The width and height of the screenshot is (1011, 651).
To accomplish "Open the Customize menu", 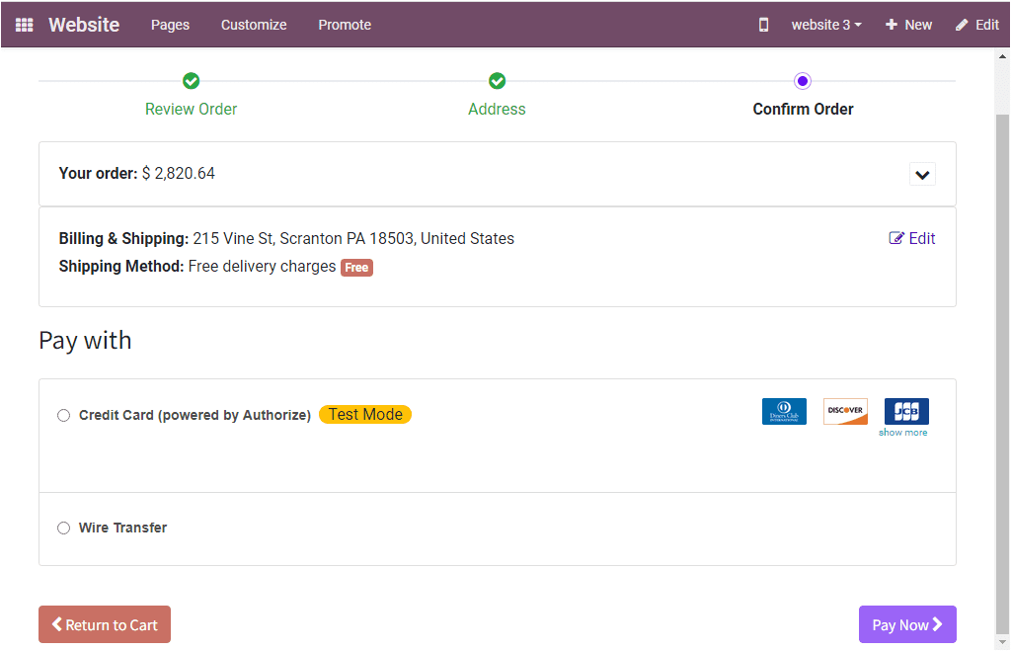I will tap(253, 24).
